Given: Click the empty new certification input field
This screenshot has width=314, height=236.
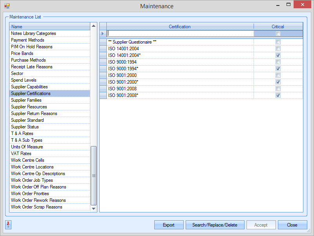Looking at the screenshot, I should 180,34.
